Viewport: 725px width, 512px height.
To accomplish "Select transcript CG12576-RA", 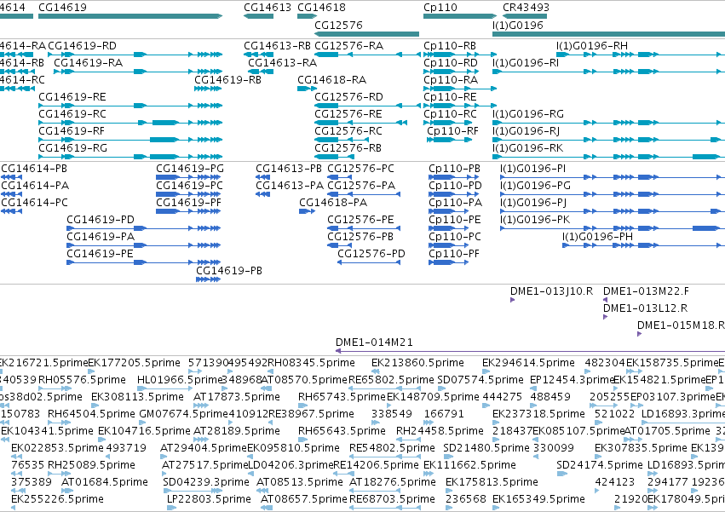I will (x=349, y=46).
